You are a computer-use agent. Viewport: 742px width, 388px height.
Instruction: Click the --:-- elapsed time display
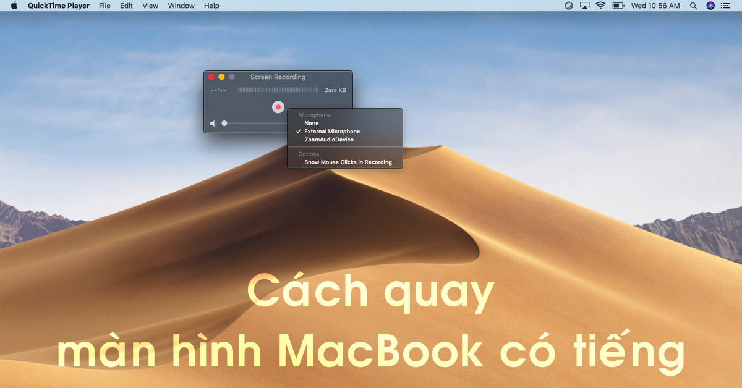click(218, 90)
